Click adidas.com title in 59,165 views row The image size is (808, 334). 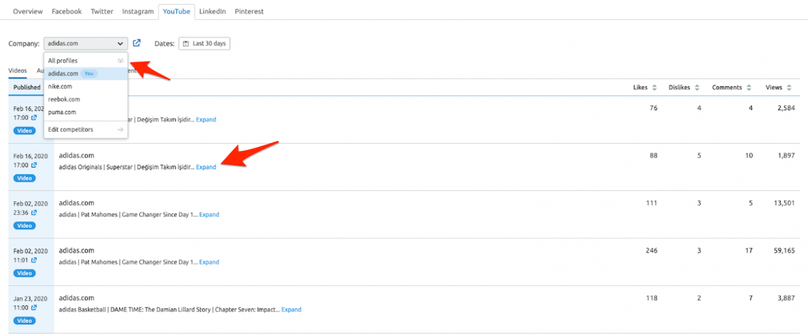76,251
